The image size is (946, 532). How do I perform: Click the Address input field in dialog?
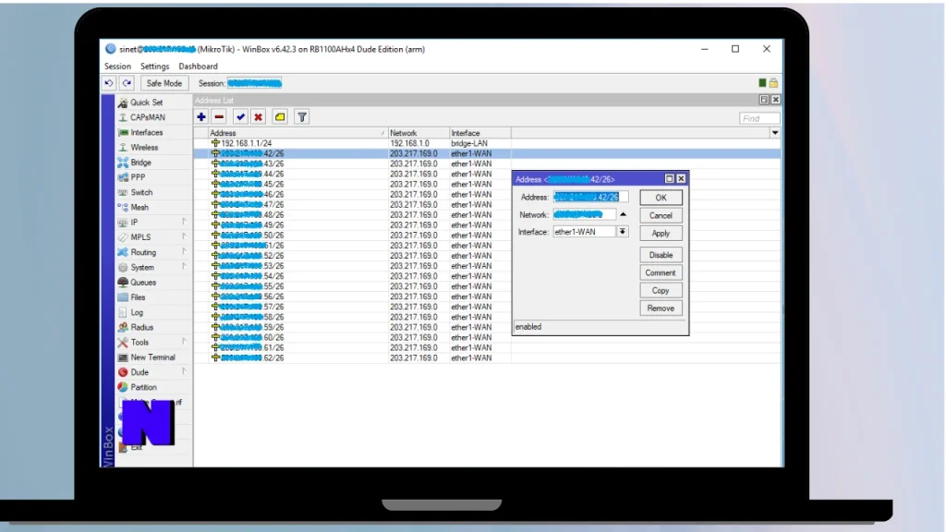(x=590, y=198)
